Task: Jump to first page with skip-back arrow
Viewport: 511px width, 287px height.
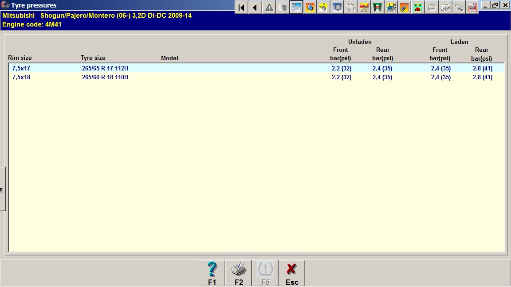Action: [x=241, y=7]
